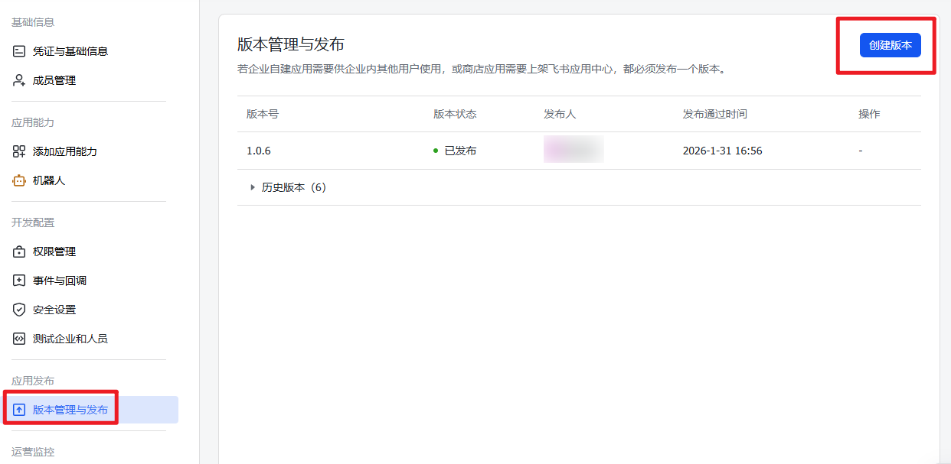
Task: Click the blurred publisher name cell
Action: (x=574, y=150)
